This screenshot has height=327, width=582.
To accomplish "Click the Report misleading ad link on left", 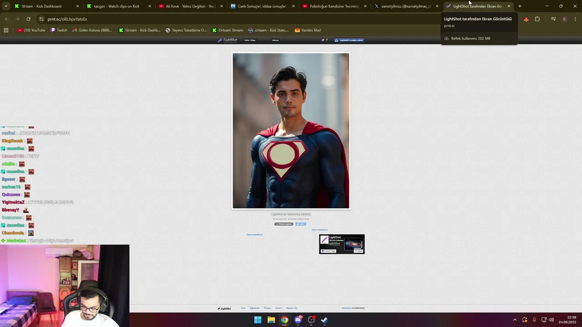I will [x=255, y=235].
